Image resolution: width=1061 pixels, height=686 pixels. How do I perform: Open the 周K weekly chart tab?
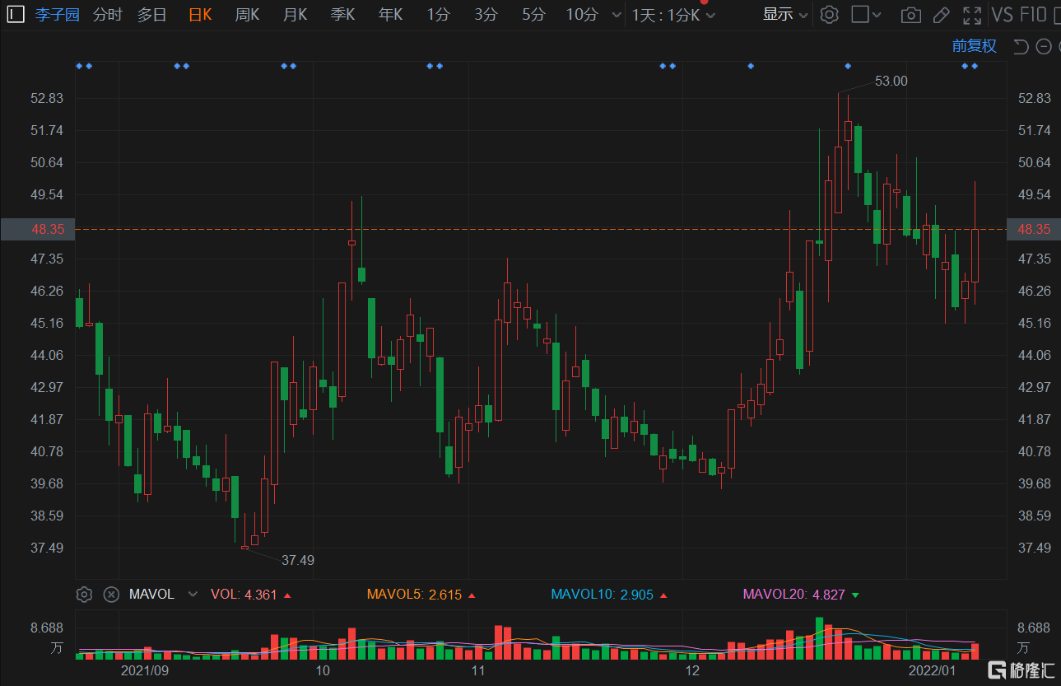pyautogui.click(x=247, y=14)
